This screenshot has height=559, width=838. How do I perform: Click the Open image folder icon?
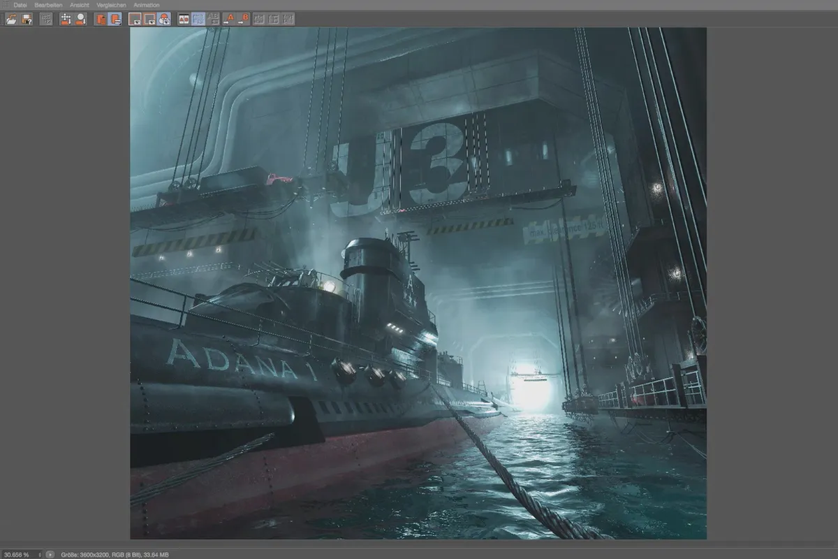pyautogui.click(x=11, y=19)
